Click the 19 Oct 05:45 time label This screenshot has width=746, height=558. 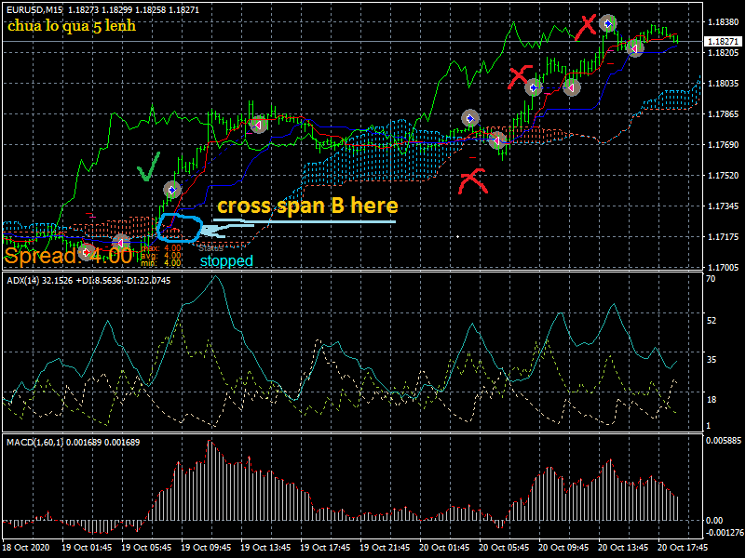coord(146,548)
